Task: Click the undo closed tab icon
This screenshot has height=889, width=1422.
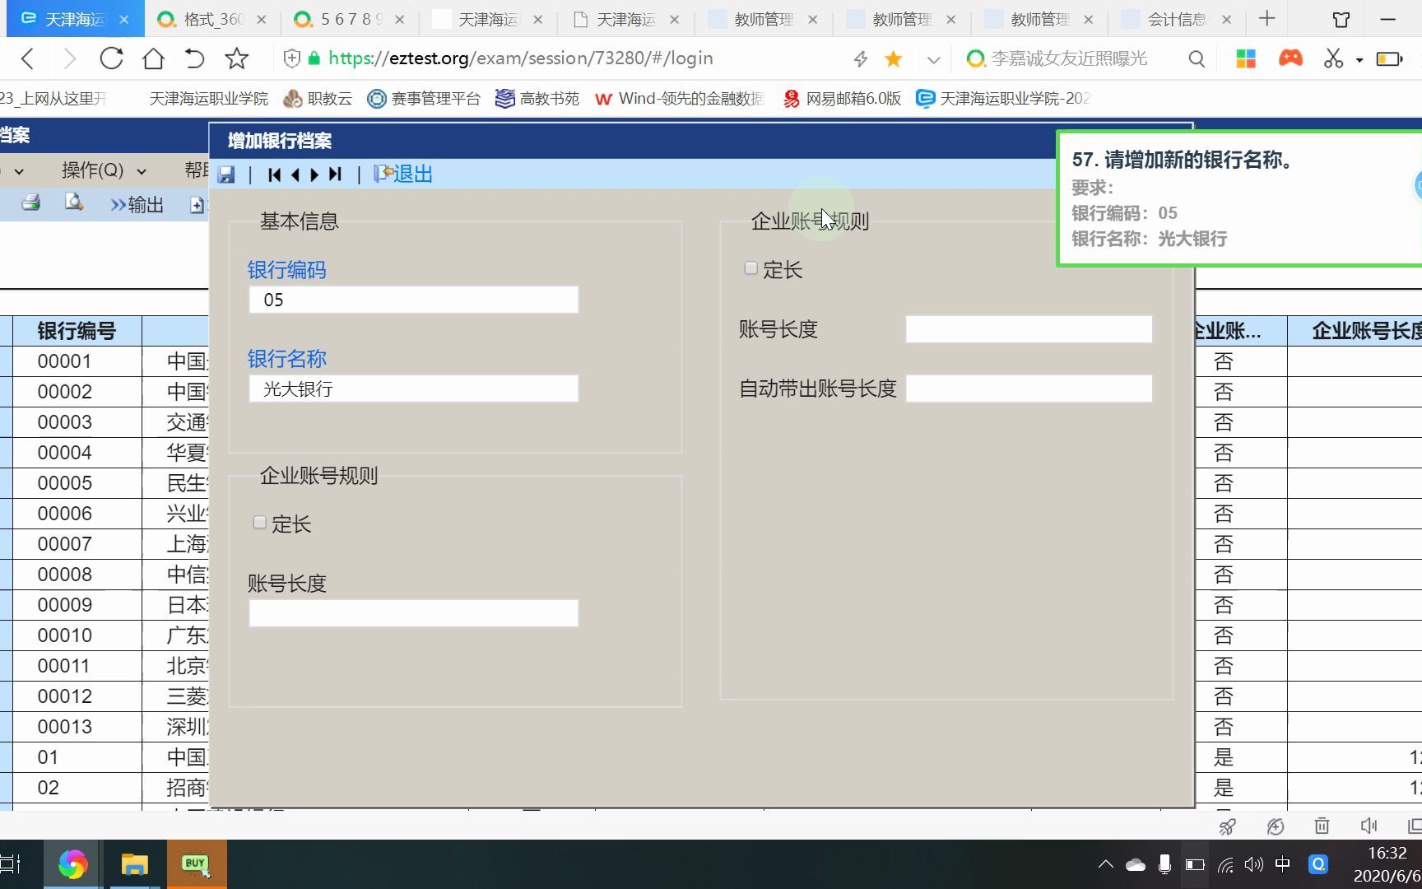Action: (x=194, y=58)
